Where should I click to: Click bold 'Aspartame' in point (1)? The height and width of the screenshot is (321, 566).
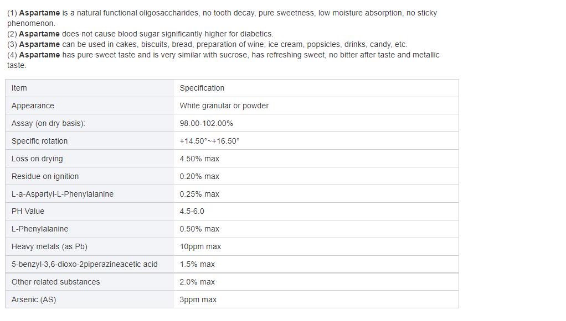pyautogui.click(x=39, y=13)
